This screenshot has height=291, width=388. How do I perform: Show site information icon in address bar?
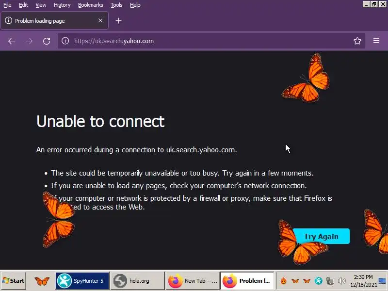65,41
